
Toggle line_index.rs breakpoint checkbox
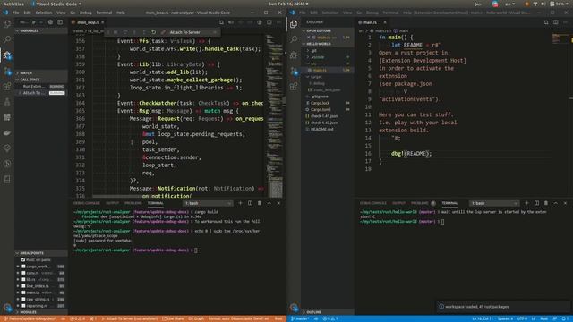tap(23, 286)
